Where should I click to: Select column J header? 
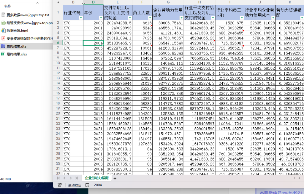pos(260,2)
